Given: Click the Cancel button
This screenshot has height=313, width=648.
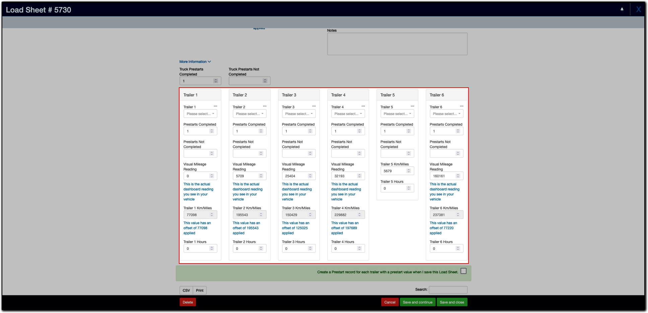Looking at the screenshot, I should click(x=390, y=302).
